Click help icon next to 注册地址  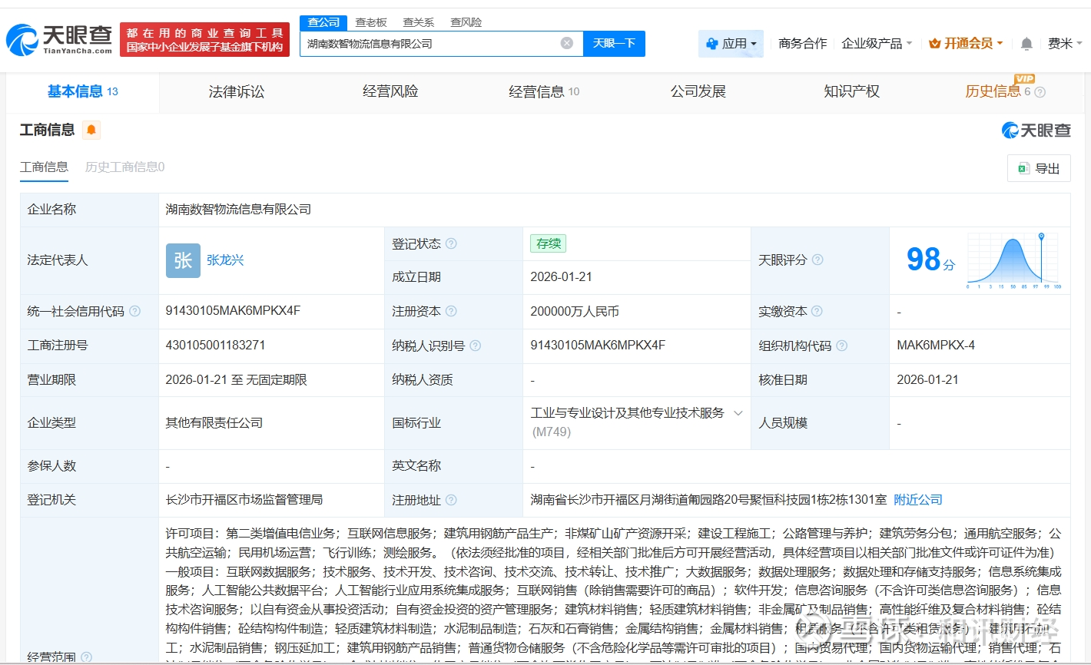pos(451,500)
